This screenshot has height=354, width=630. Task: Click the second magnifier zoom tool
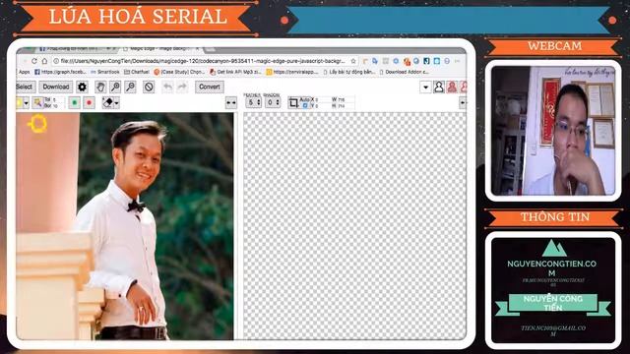(x=130, y=87)
